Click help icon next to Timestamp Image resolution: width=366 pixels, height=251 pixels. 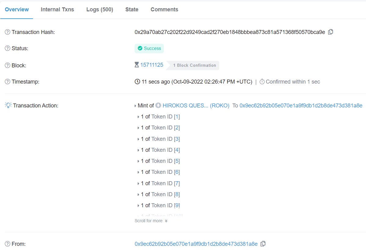[7, 82]
